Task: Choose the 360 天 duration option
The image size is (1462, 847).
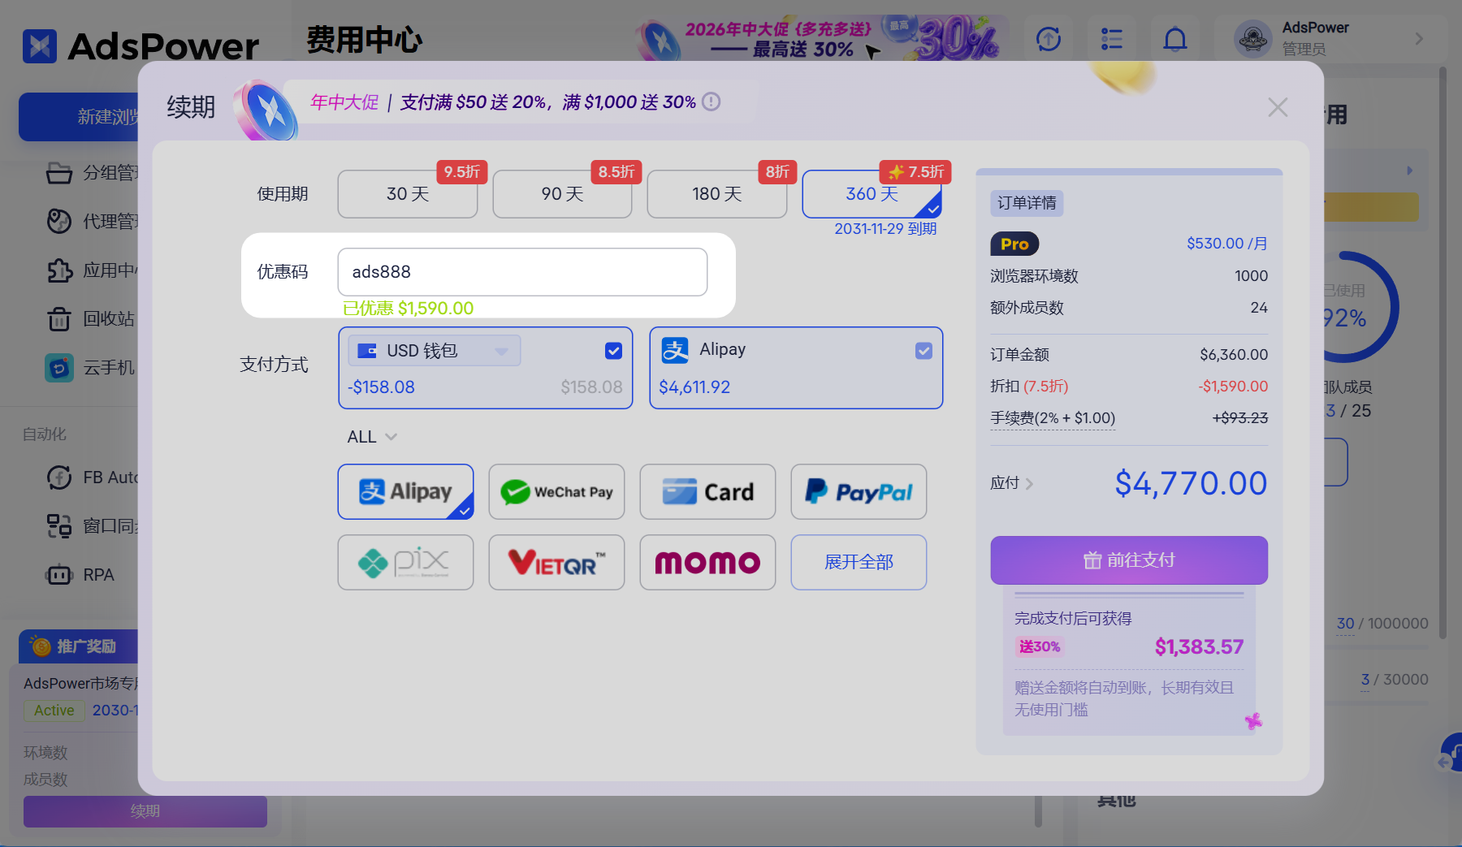Action: [872, 194]
